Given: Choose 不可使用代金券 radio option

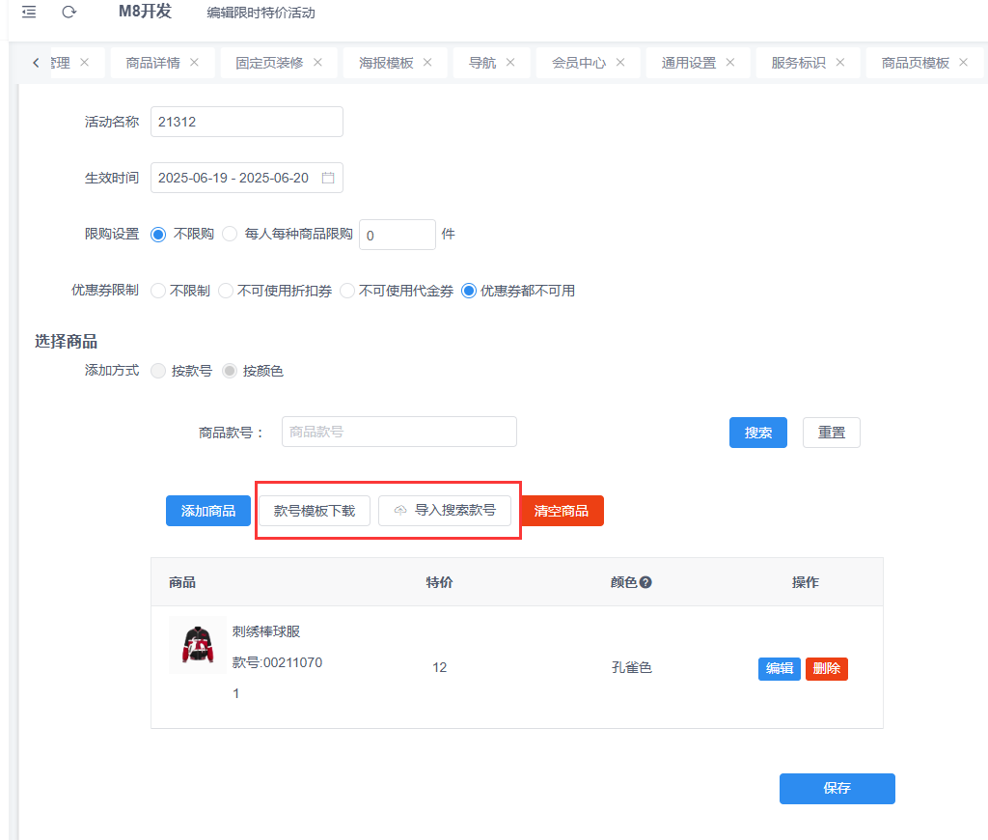Looking at the screenshot, I should (x=347, y=291).
